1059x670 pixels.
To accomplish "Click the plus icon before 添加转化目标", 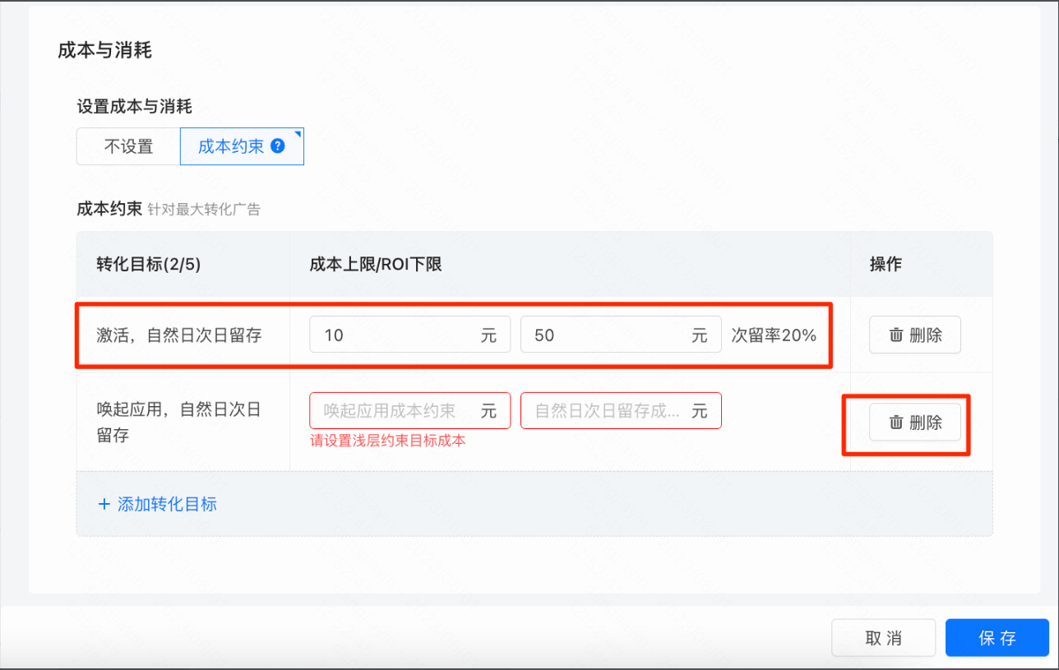I will 105,504.
